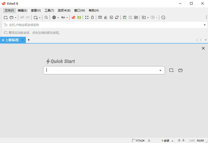
Task: Expand the tab layout dropdown arrow
Action: pos(157,18)
